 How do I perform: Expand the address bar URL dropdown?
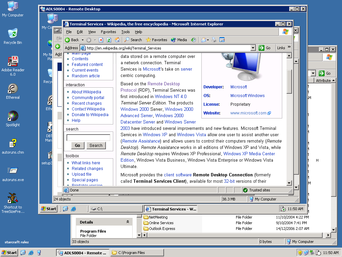click(x=253, y=48)
